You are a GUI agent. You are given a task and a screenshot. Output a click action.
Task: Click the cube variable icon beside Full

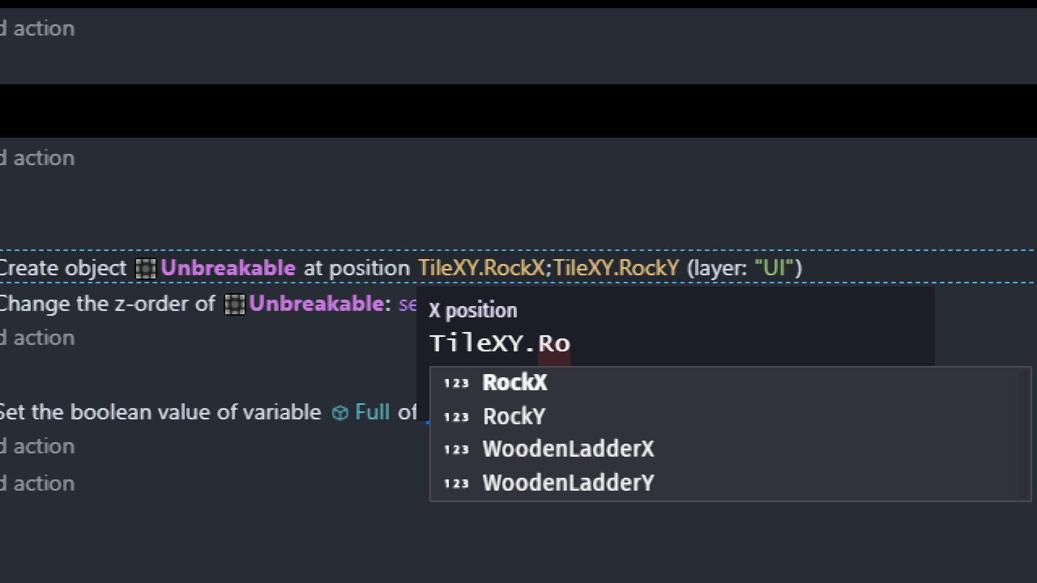(x=340, y=413)
